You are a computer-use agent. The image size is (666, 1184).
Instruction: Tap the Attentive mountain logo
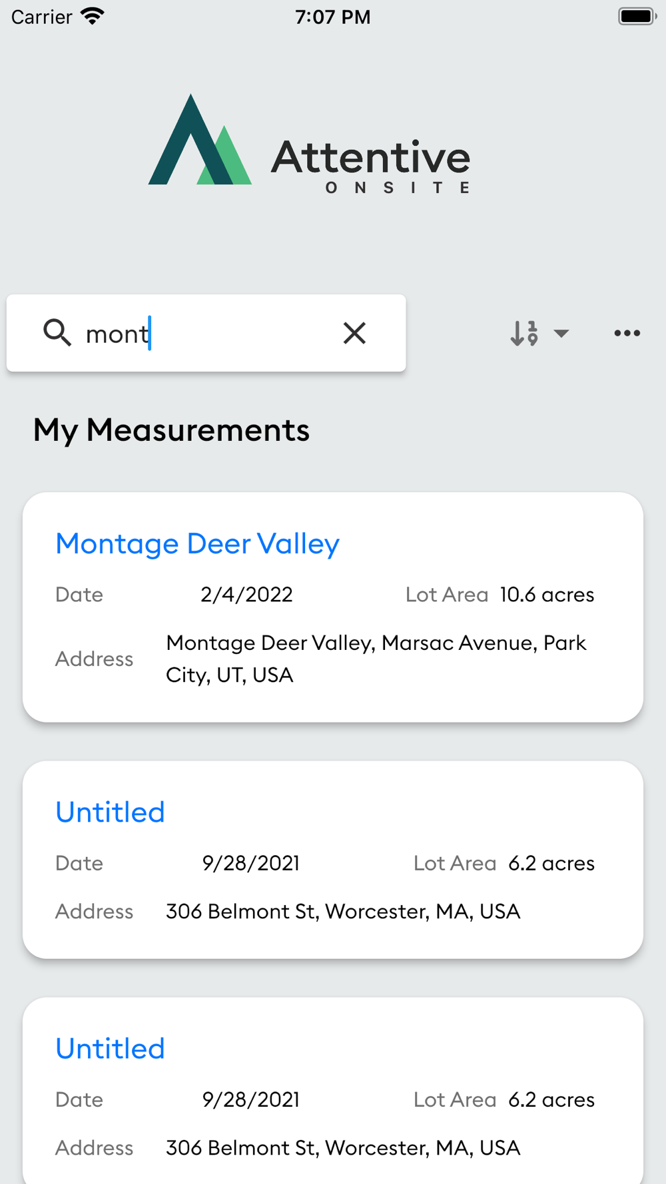point(200,141)
